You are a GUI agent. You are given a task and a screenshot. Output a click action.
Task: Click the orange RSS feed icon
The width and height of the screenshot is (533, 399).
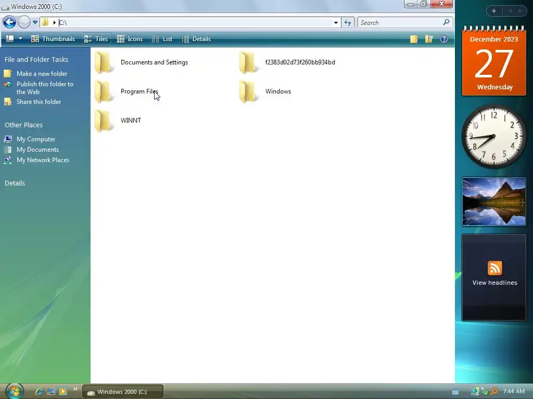(x=494, y=268)
